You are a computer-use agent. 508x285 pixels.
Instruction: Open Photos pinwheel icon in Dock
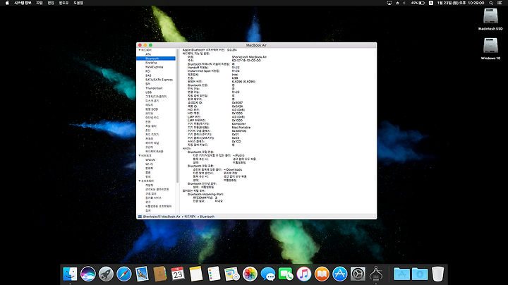pyautogui.click(x=250, y=274)
